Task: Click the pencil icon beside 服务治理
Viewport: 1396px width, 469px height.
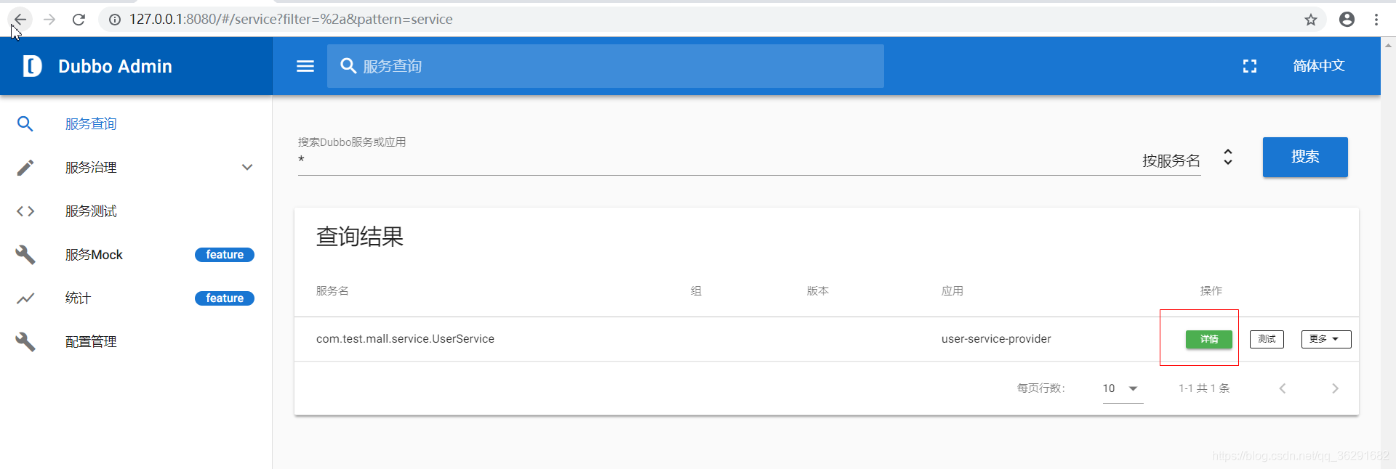Action: coord(25,168)
